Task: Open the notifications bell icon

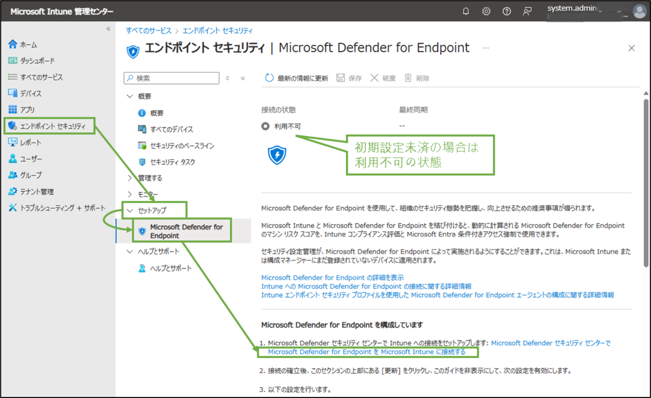Action: [x=465, y=11]
